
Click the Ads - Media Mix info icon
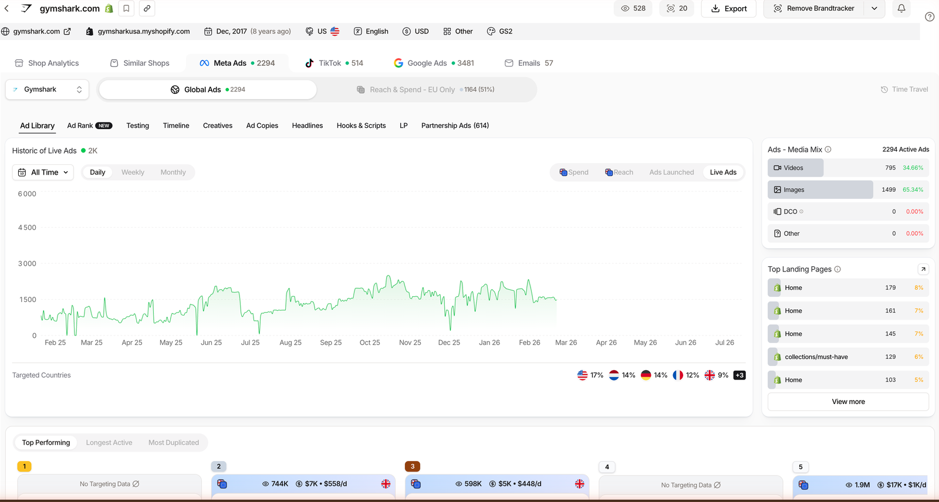(828, 150)
